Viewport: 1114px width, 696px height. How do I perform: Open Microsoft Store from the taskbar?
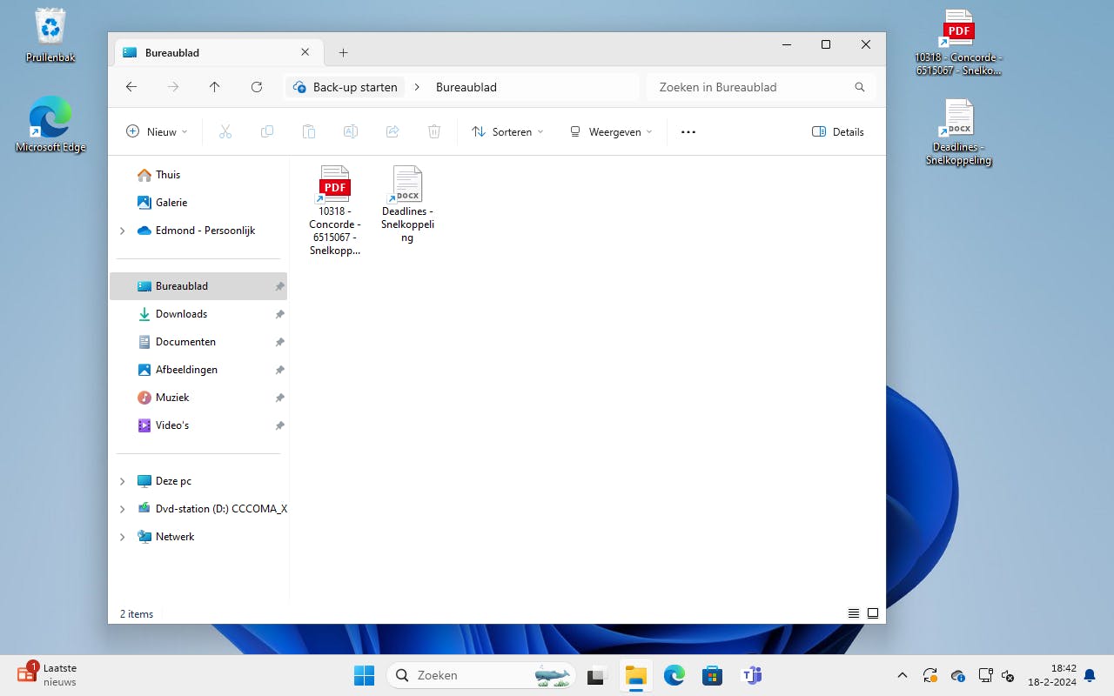(x=713, y=675)
